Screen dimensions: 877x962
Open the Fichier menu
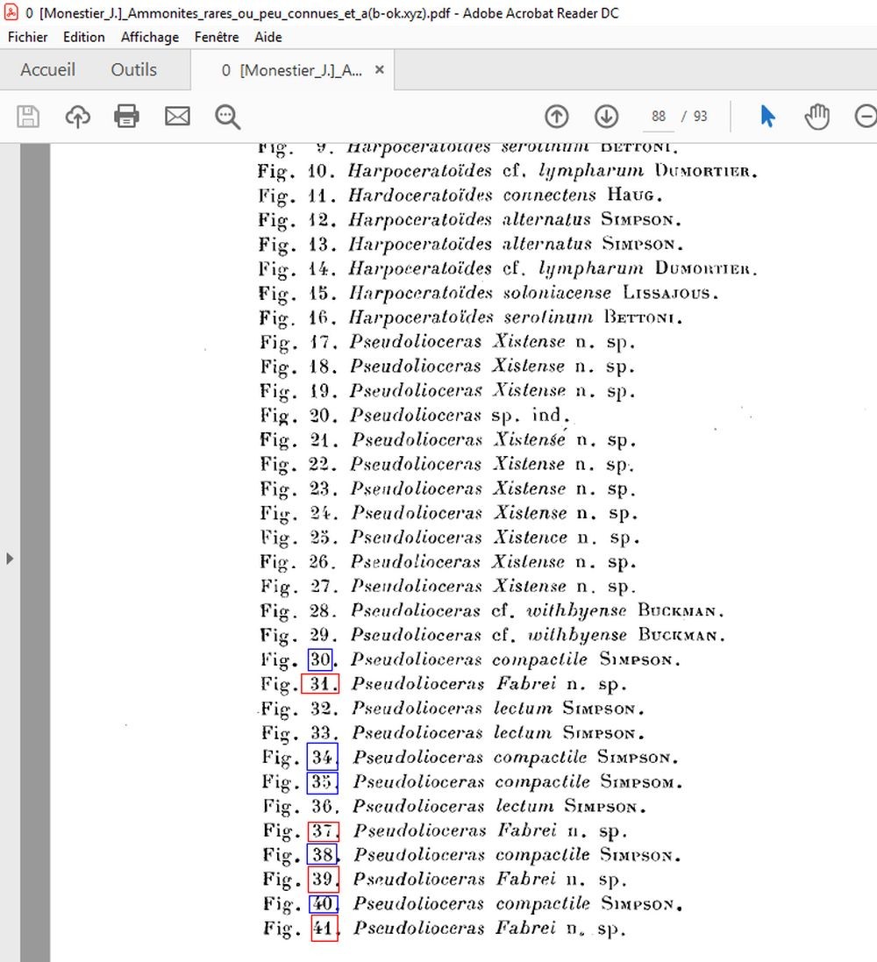click(x=27, y=37)
